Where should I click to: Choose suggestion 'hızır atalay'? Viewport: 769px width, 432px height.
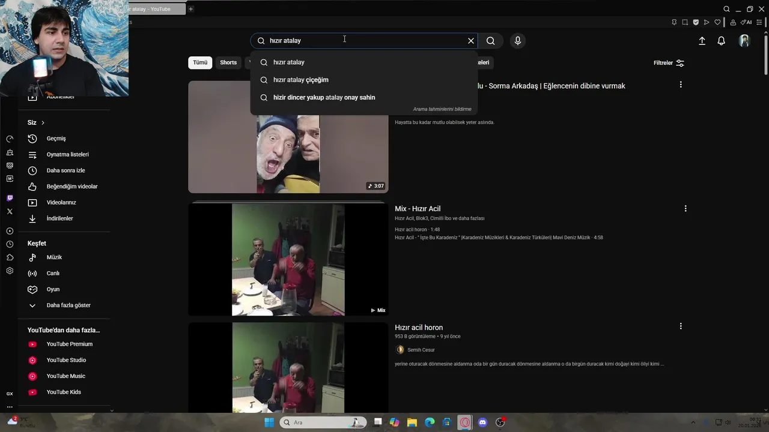coord(364,62)
